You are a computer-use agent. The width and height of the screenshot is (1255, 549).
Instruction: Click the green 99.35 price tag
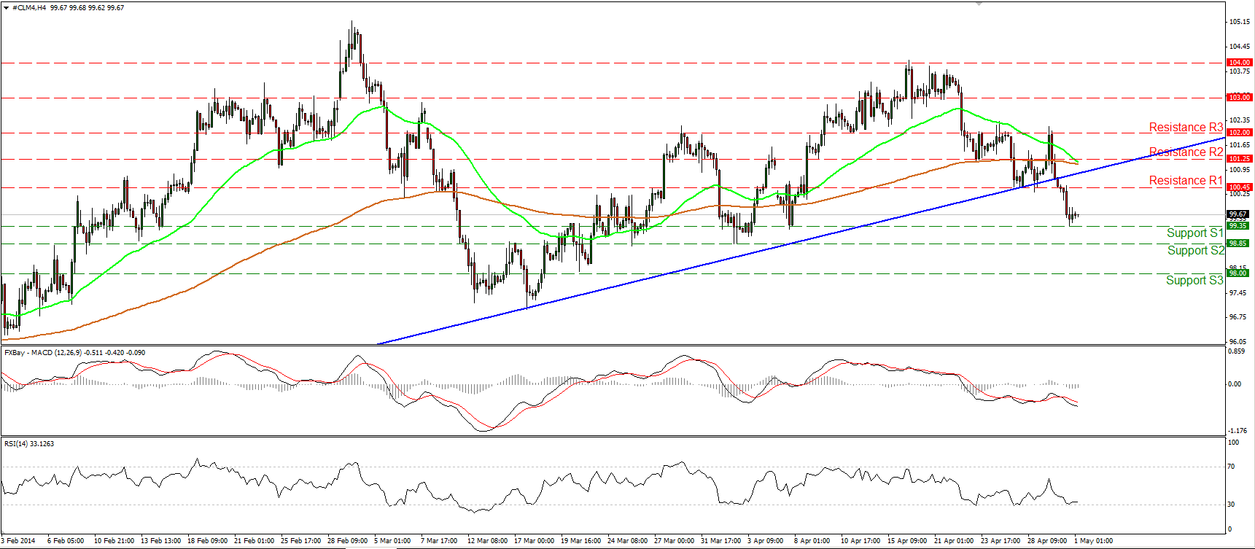tap(1238, 226)
